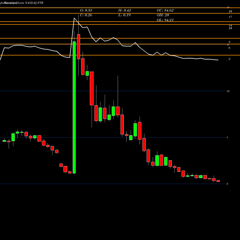Click the upper axis label 17
This screenshot has width=240, height=240.
point(230,17)
